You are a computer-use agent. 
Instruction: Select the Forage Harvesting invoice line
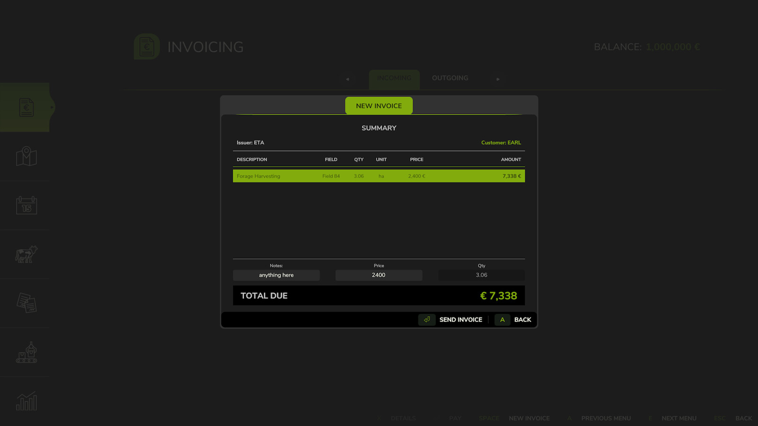coord(379,176)
